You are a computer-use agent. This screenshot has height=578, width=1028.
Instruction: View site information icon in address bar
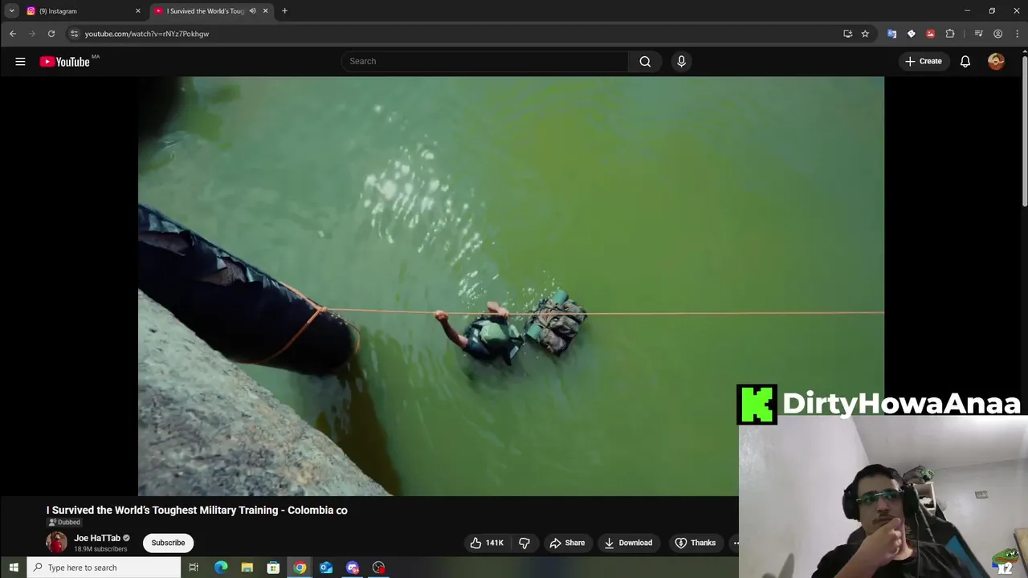point(74,34)
